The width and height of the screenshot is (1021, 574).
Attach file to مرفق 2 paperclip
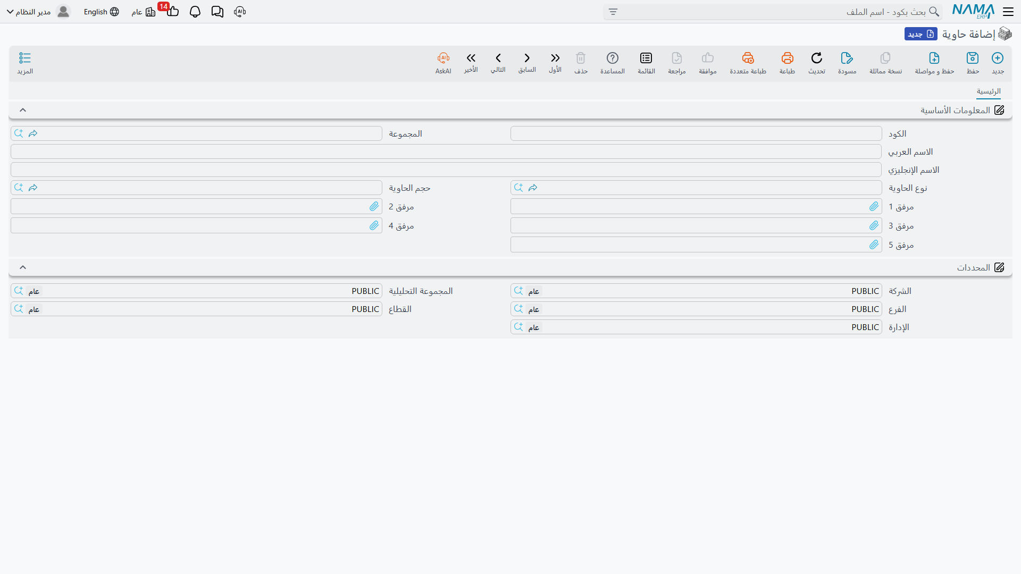point(374,206)
